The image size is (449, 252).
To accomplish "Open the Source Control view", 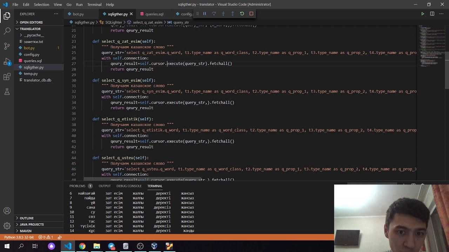I will click(7, 46).
